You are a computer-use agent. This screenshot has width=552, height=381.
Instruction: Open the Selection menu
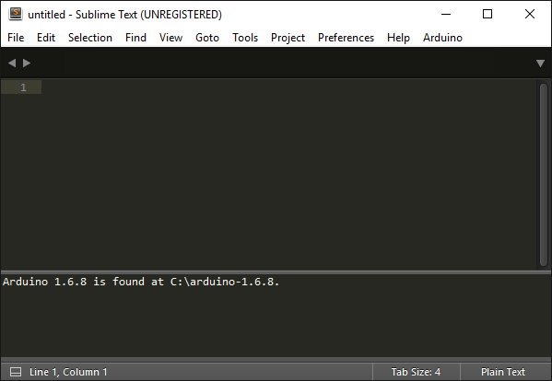tap(90, 38)
